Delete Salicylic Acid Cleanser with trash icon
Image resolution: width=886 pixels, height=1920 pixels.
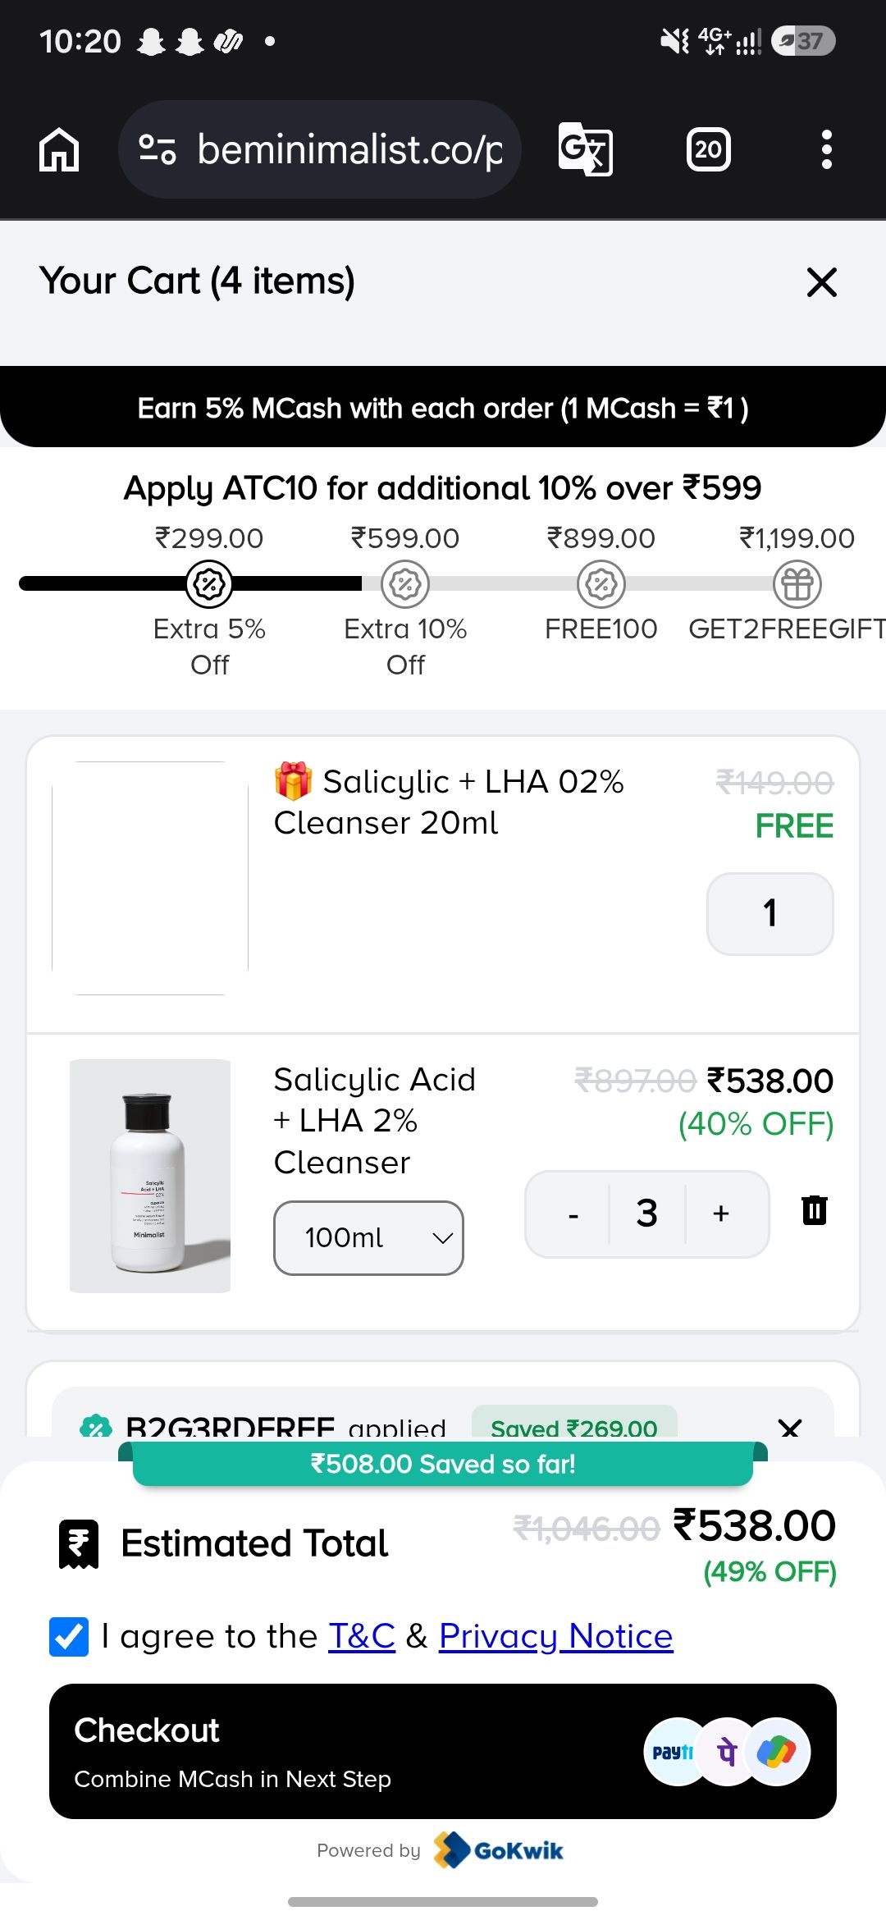(x=814, y=1210)
